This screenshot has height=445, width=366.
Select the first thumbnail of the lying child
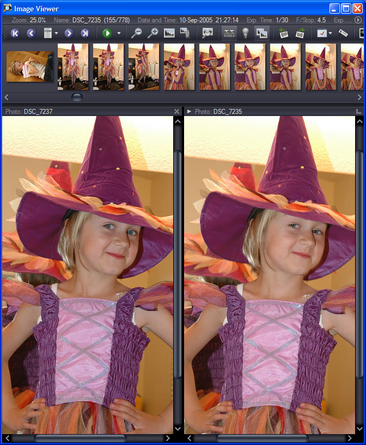[30, 66]
